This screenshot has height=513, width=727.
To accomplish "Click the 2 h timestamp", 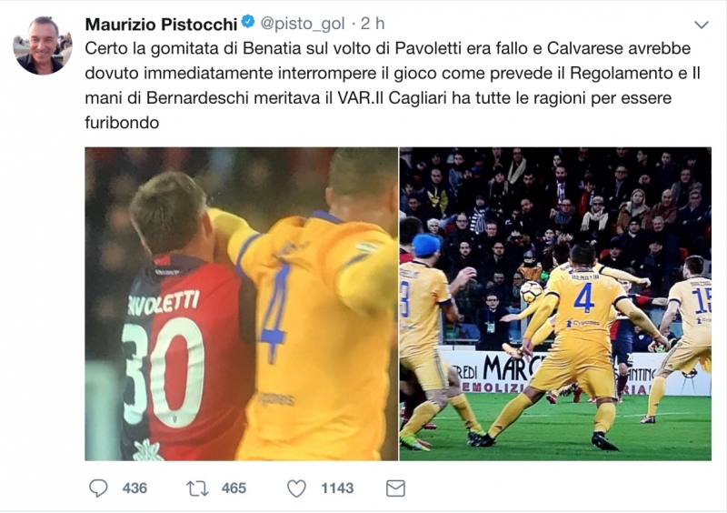I will tap(373, 24).
